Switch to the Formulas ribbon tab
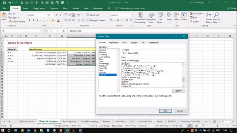 point(54,8)
